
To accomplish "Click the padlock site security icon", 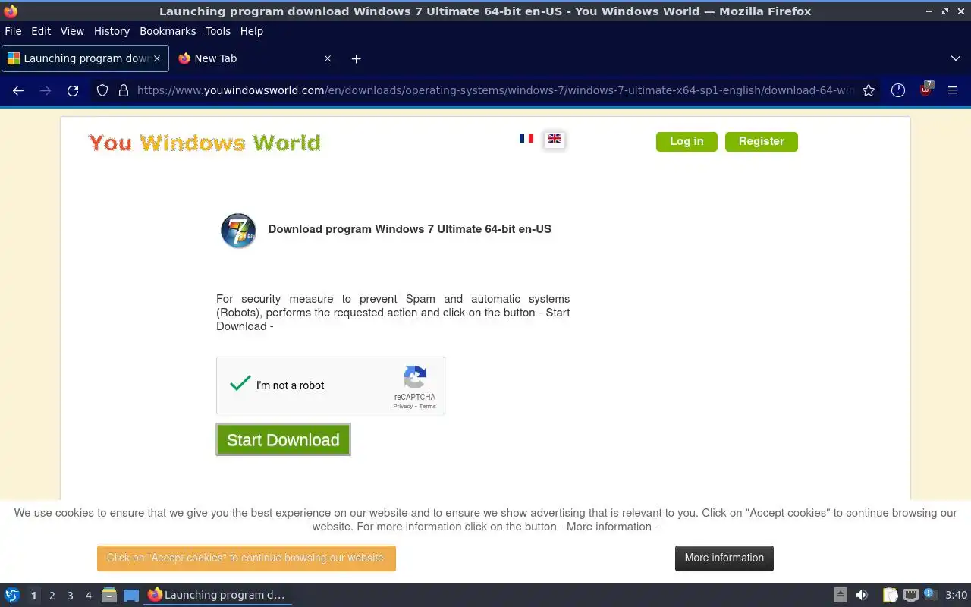I will [124, 90].
